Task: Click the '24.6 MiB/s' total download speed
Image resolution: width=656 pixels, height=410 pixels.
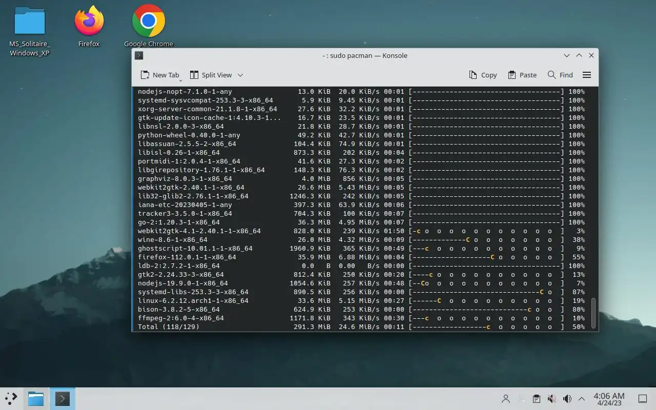Action: (x=359, y=327)
